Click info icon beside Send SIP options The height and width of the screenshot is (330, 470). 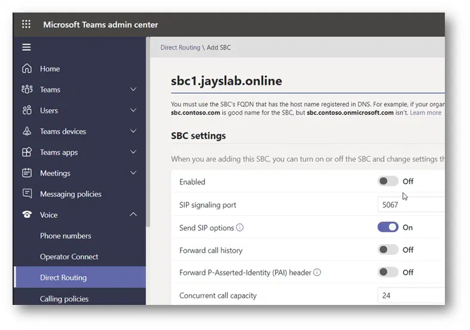pos(240,228)
